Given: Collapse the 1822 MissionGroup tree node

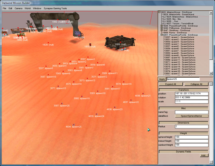Looking at the screenshot, I should [x=159, y=12].
